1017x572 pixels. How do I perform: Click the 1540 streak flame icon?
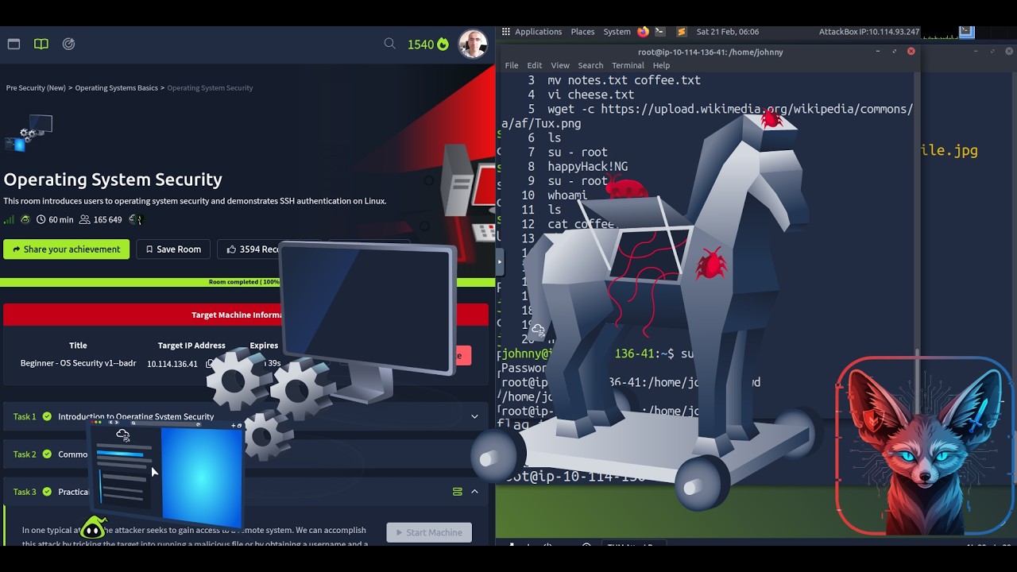pos(443,44)
